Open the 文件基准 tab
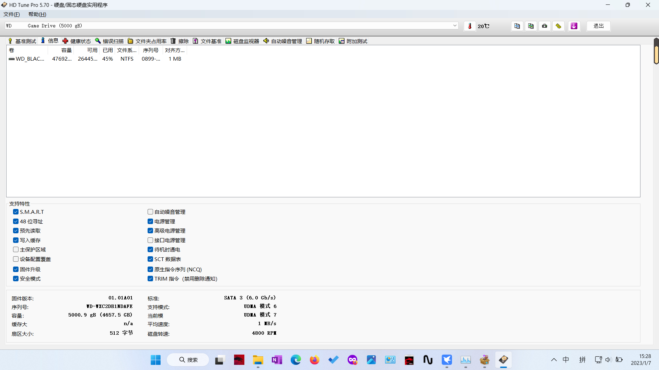The width and height of the screenshot is (659, 370). (x=207, y=41)
